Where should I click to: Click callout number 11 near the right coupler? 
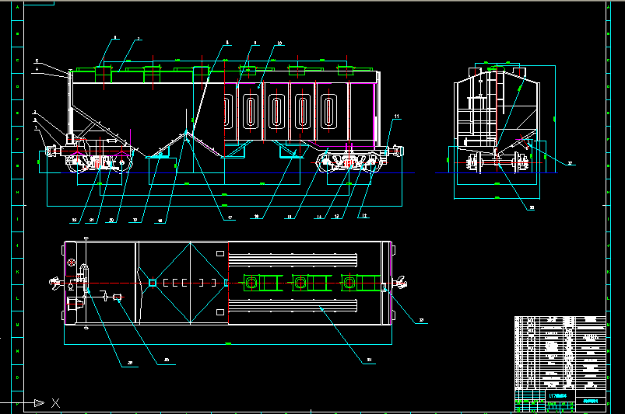[396, 117]
